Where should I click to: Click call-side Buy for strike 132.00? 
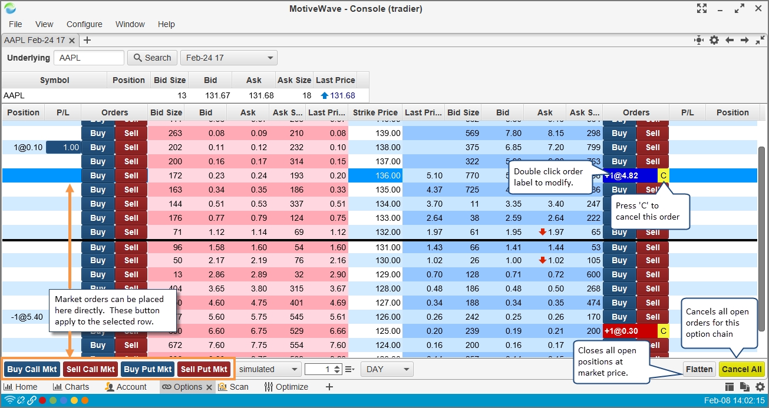coord(98,232)
